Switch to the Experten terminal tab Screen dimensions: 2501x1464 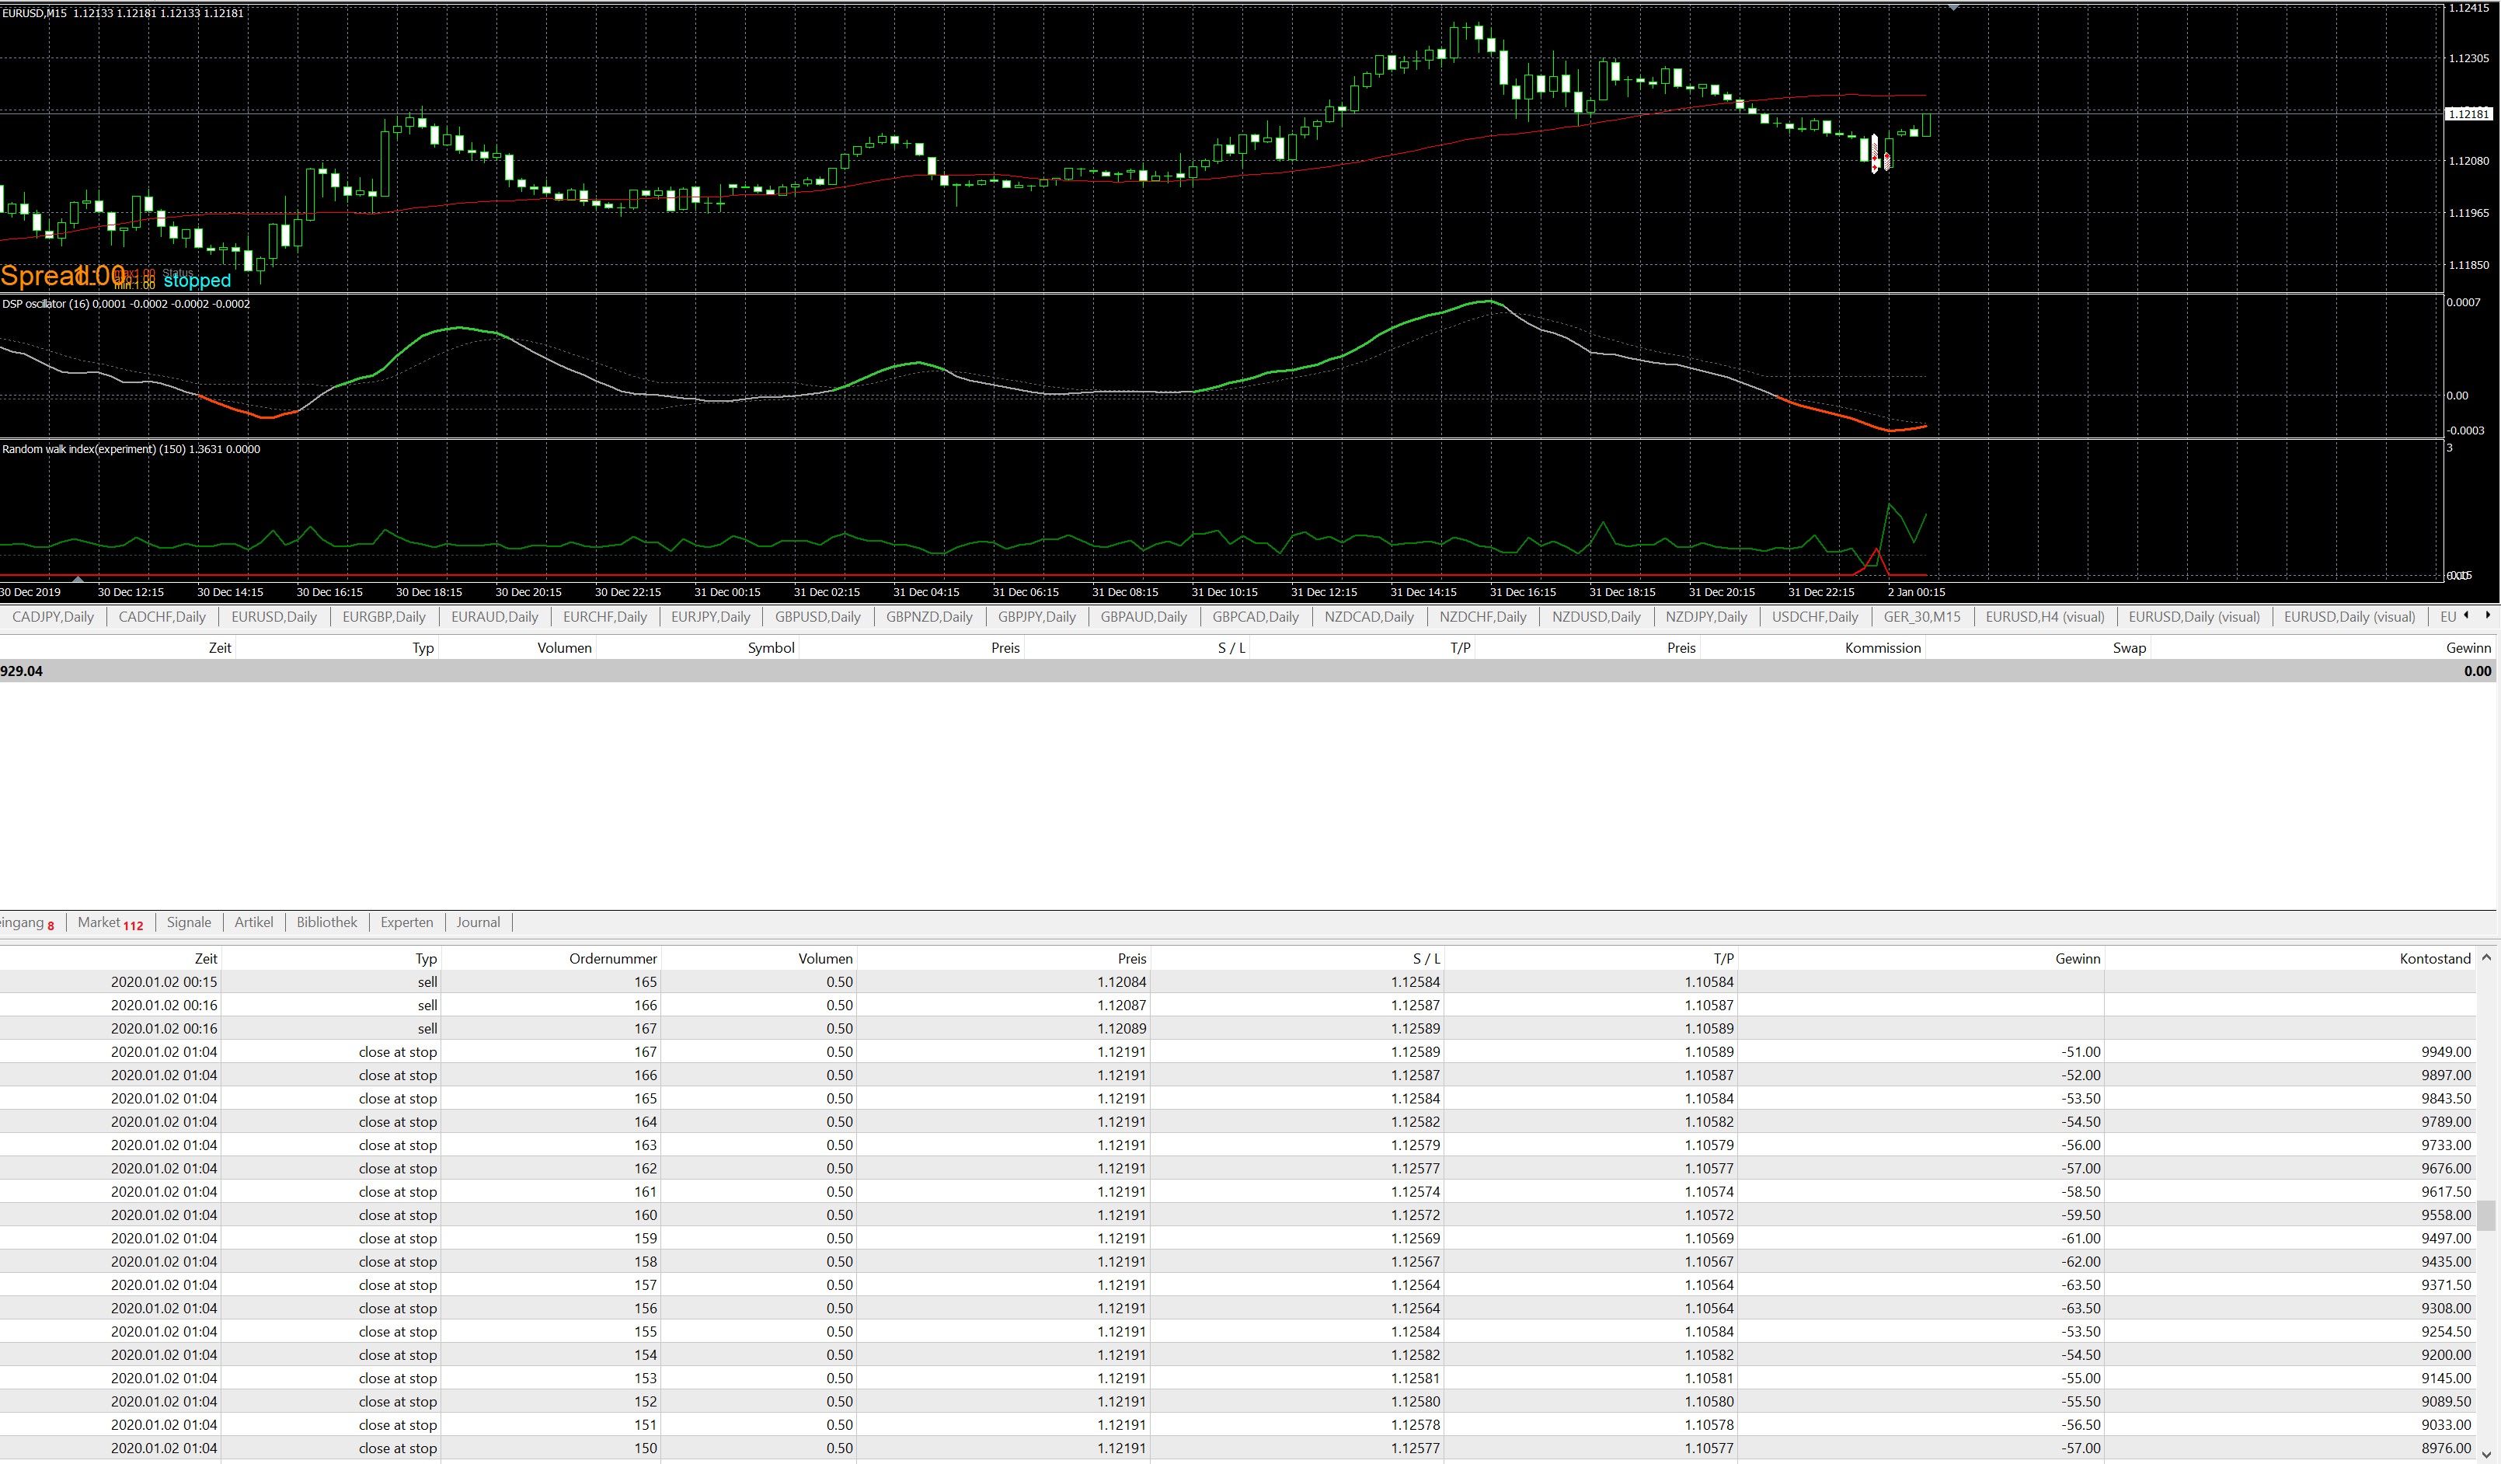407,922
